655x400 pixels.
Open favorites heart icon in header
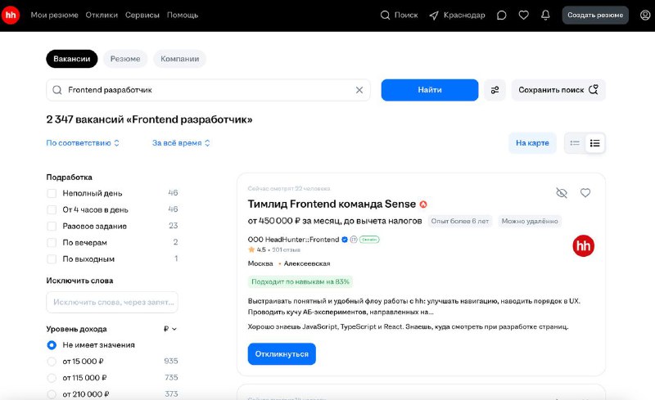523,16
